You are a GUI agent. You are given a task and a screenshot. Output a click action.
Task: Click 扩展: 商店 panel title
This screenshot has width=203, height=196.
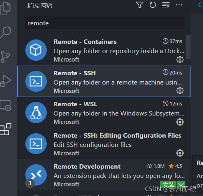point(40,5)
